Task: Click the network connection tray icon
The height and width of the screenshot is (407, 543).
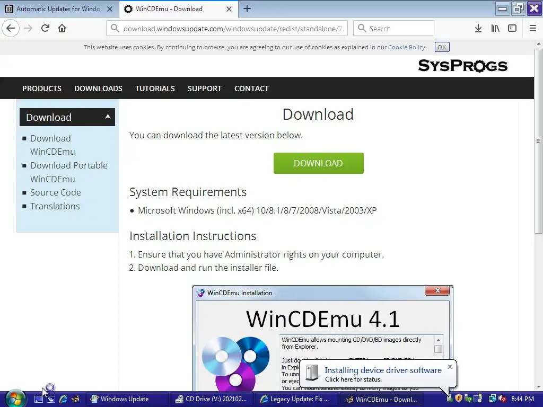Action: tap(492, 399)
